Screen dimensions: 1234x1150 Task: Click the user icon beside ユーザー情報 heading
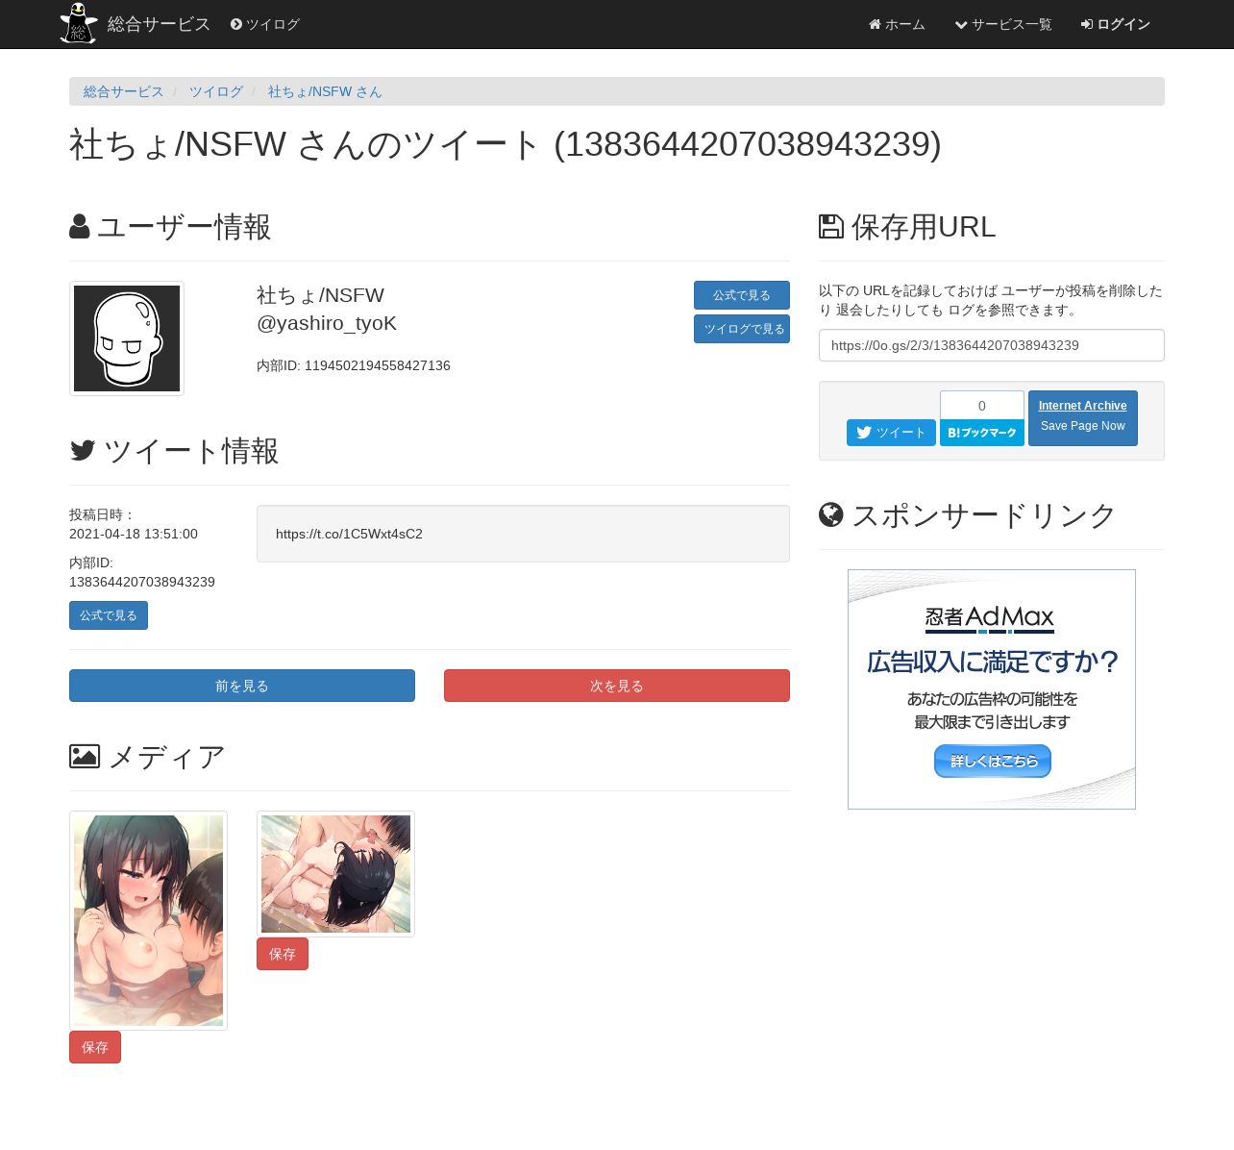[80, 227]
